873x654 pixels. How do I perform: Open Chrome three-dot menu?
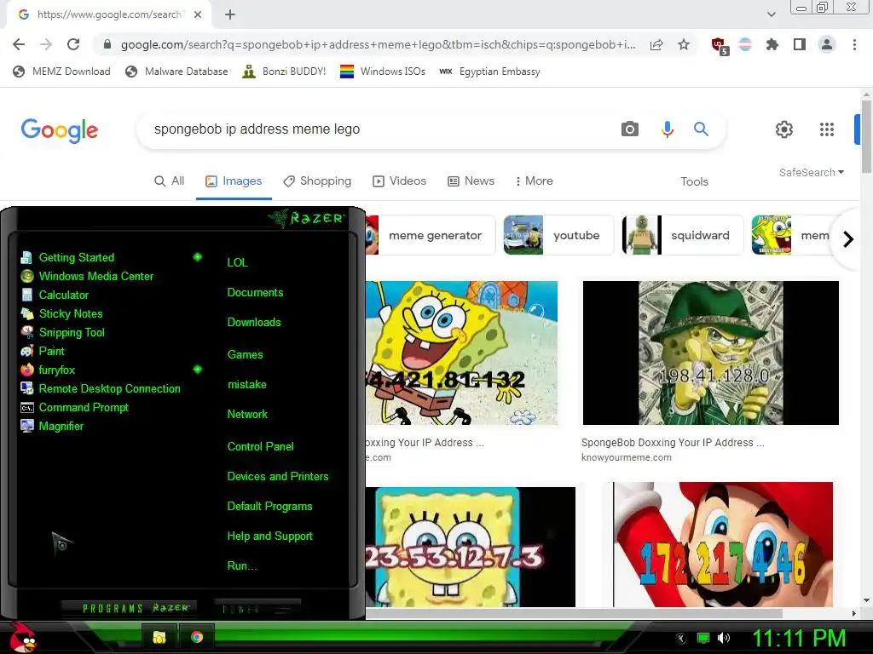pyautogui.click(x=854, y=44)
